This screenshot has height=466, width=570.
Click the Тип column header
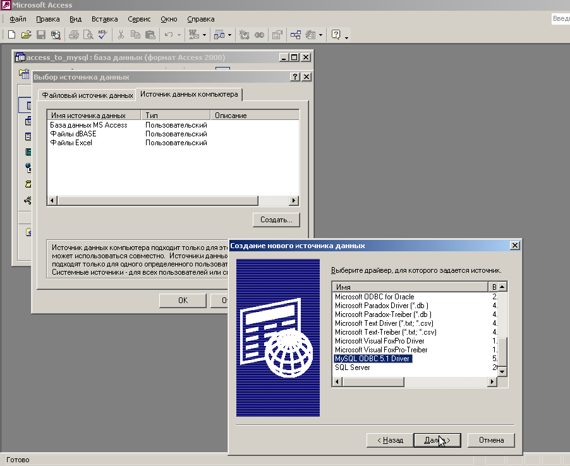point(176,115)
